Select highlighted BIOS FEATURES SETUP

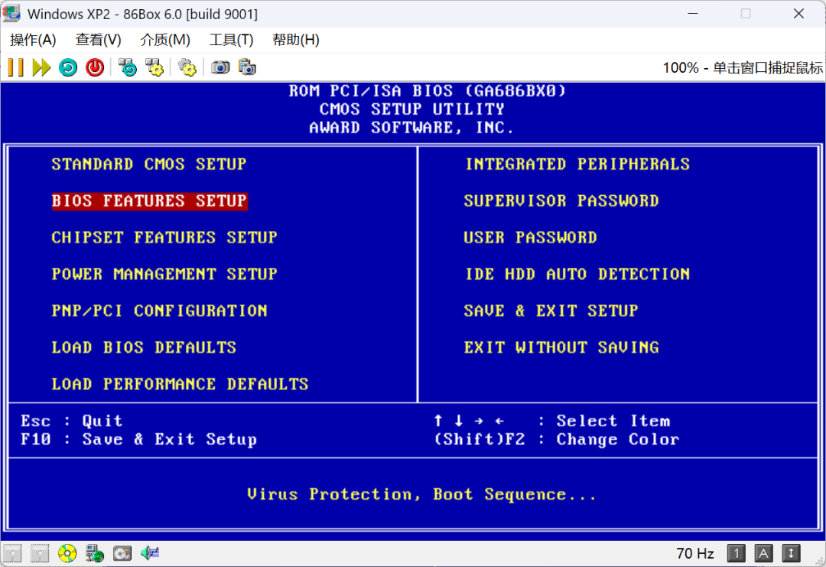[149, 200]
